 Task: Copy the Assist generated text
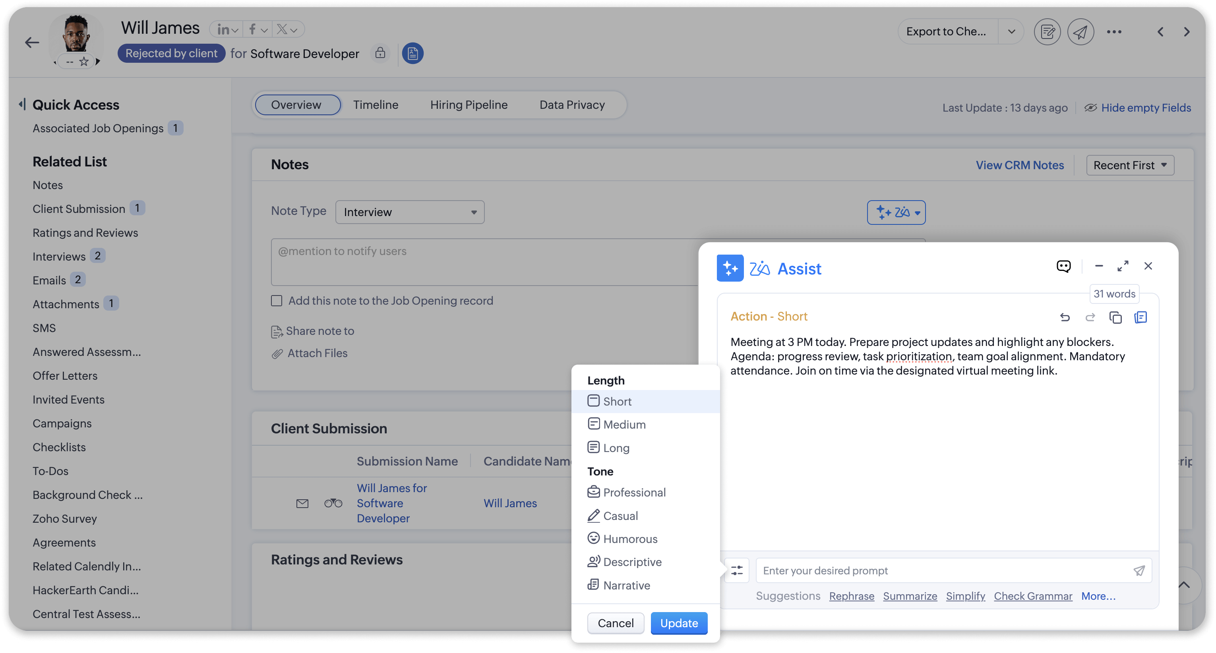[x=1115, y=317]
